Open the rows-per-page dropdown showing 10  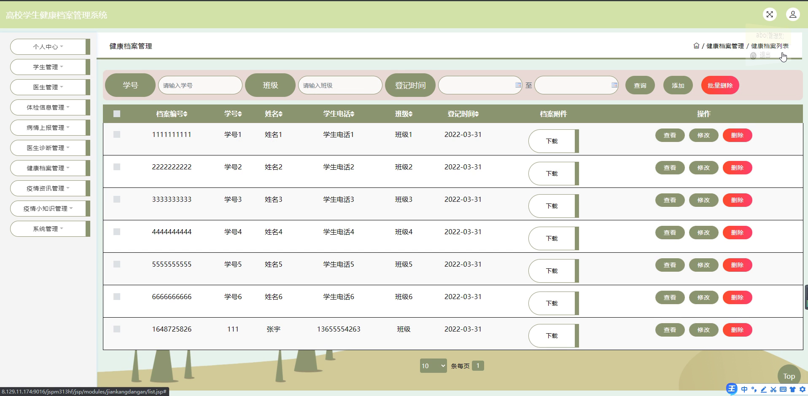pyautogui.click(x=433, y=366)
